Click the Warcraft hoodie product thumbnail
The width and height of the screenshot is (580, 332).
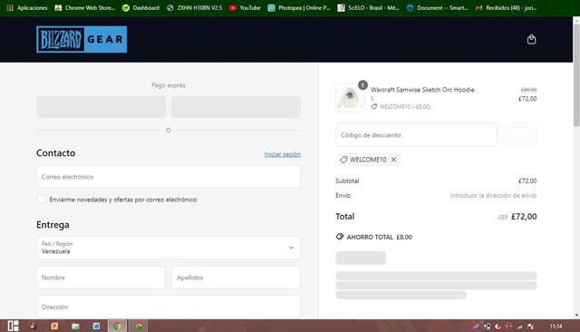pyautogui.click(x=350, y=98)
